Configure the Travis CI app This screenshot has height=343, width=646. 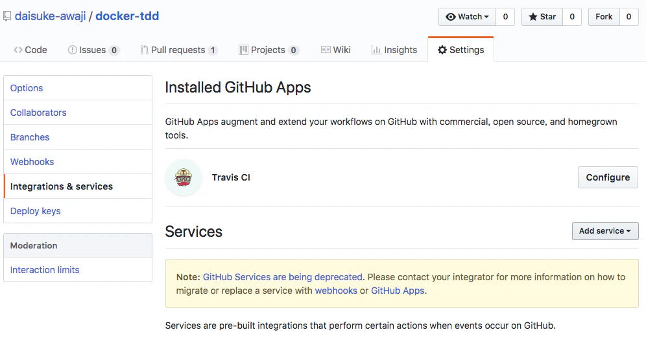tap(608, 177)
